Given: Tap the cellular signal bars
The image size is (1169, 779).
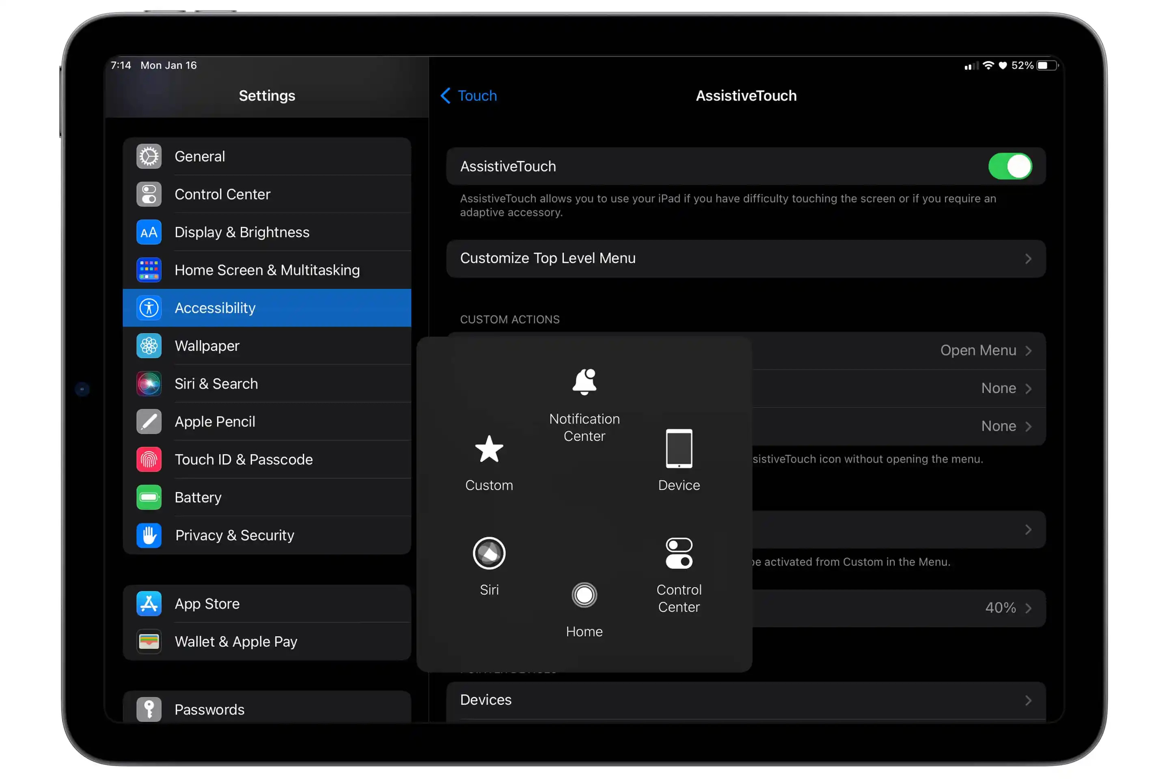Looking at the screenshot, I should click(x=971, y=66).
